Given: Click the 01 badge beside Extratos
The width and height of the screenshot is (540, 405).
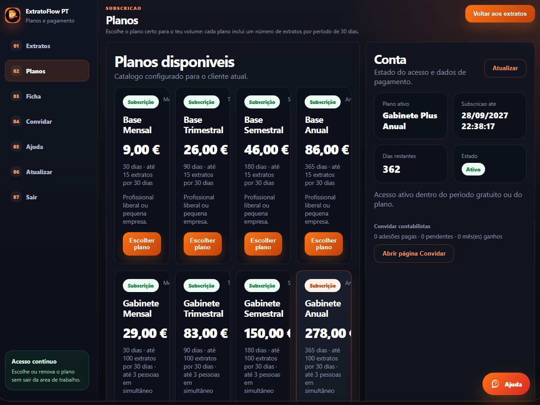Looking at the screenshot, I should pyautogui.click(x=16, y=46).
